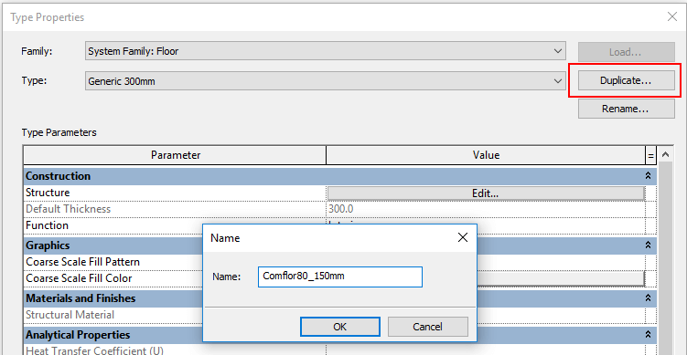Select the Default Thickness parameter label

pos(68,209)
